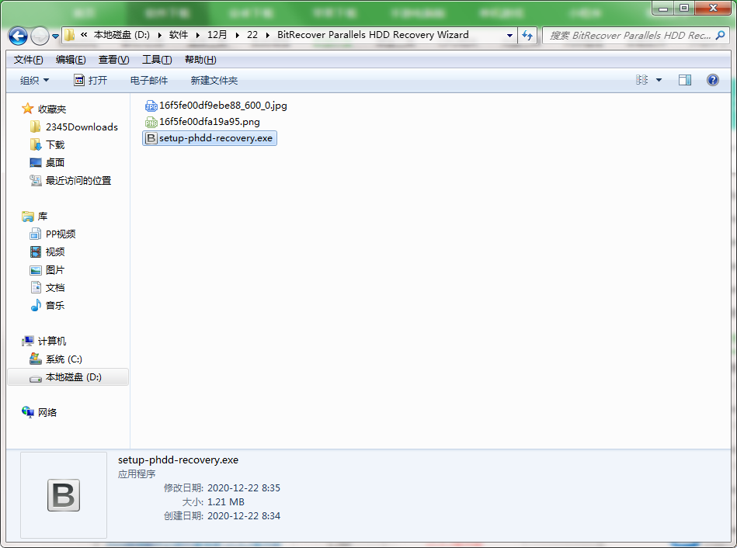Open address bar history dropdown
737x548 pixels.
pyautogui.click(x=509, y=35)
